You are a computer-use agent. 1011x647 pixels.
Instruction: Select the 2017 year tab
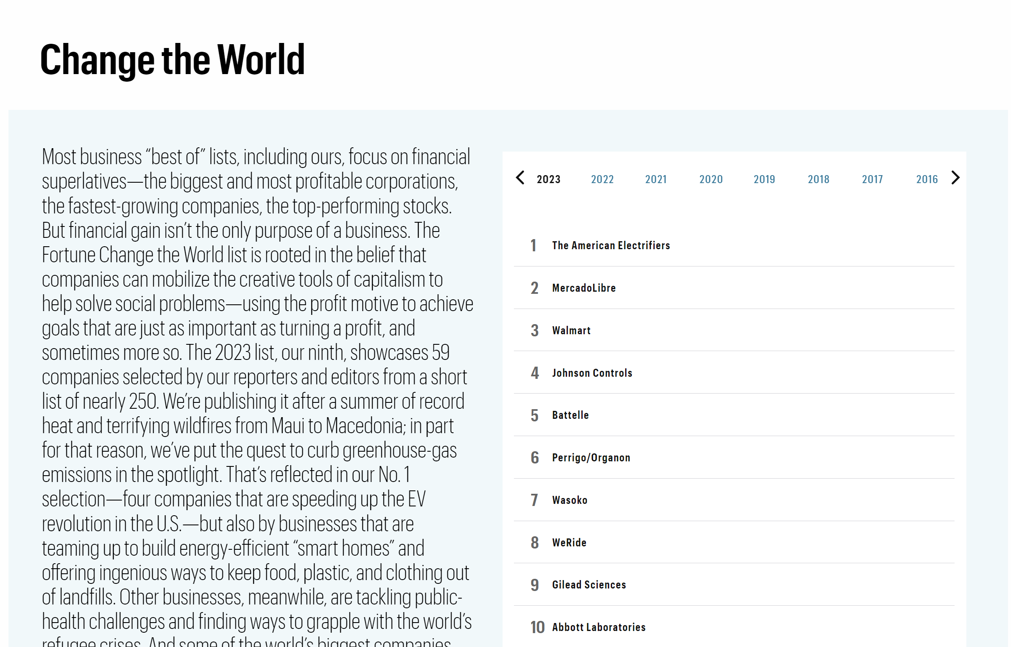(872, 179)
